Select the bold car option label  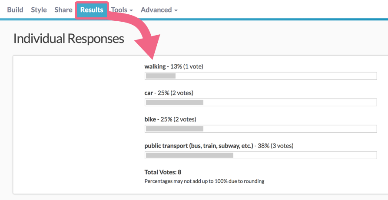point(149,93)
